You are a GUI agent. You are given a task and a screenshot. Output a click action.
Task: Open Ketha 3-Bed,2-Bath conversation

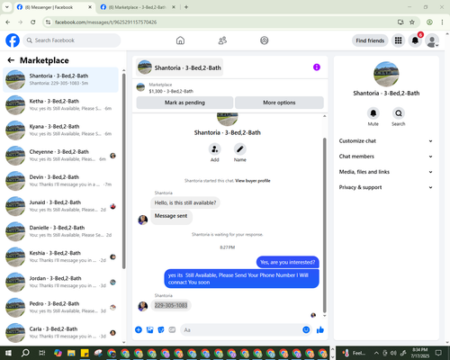pos(61,105)
